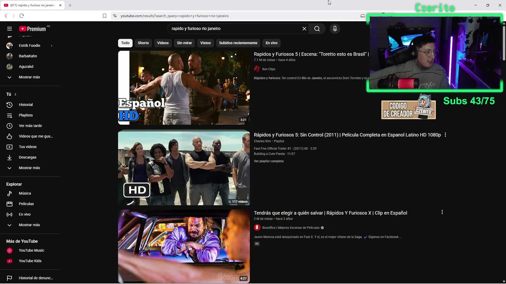Click Fast Five Official Trailer #1 entry
Screen dimensions: 506x284
click(x=285, y=149)
